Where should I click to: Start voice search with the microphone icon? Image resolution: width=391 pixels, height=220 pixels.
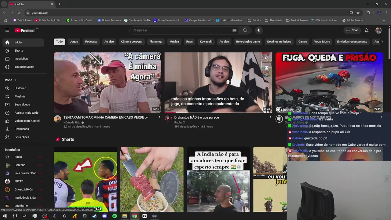click(x=259, y=30)
